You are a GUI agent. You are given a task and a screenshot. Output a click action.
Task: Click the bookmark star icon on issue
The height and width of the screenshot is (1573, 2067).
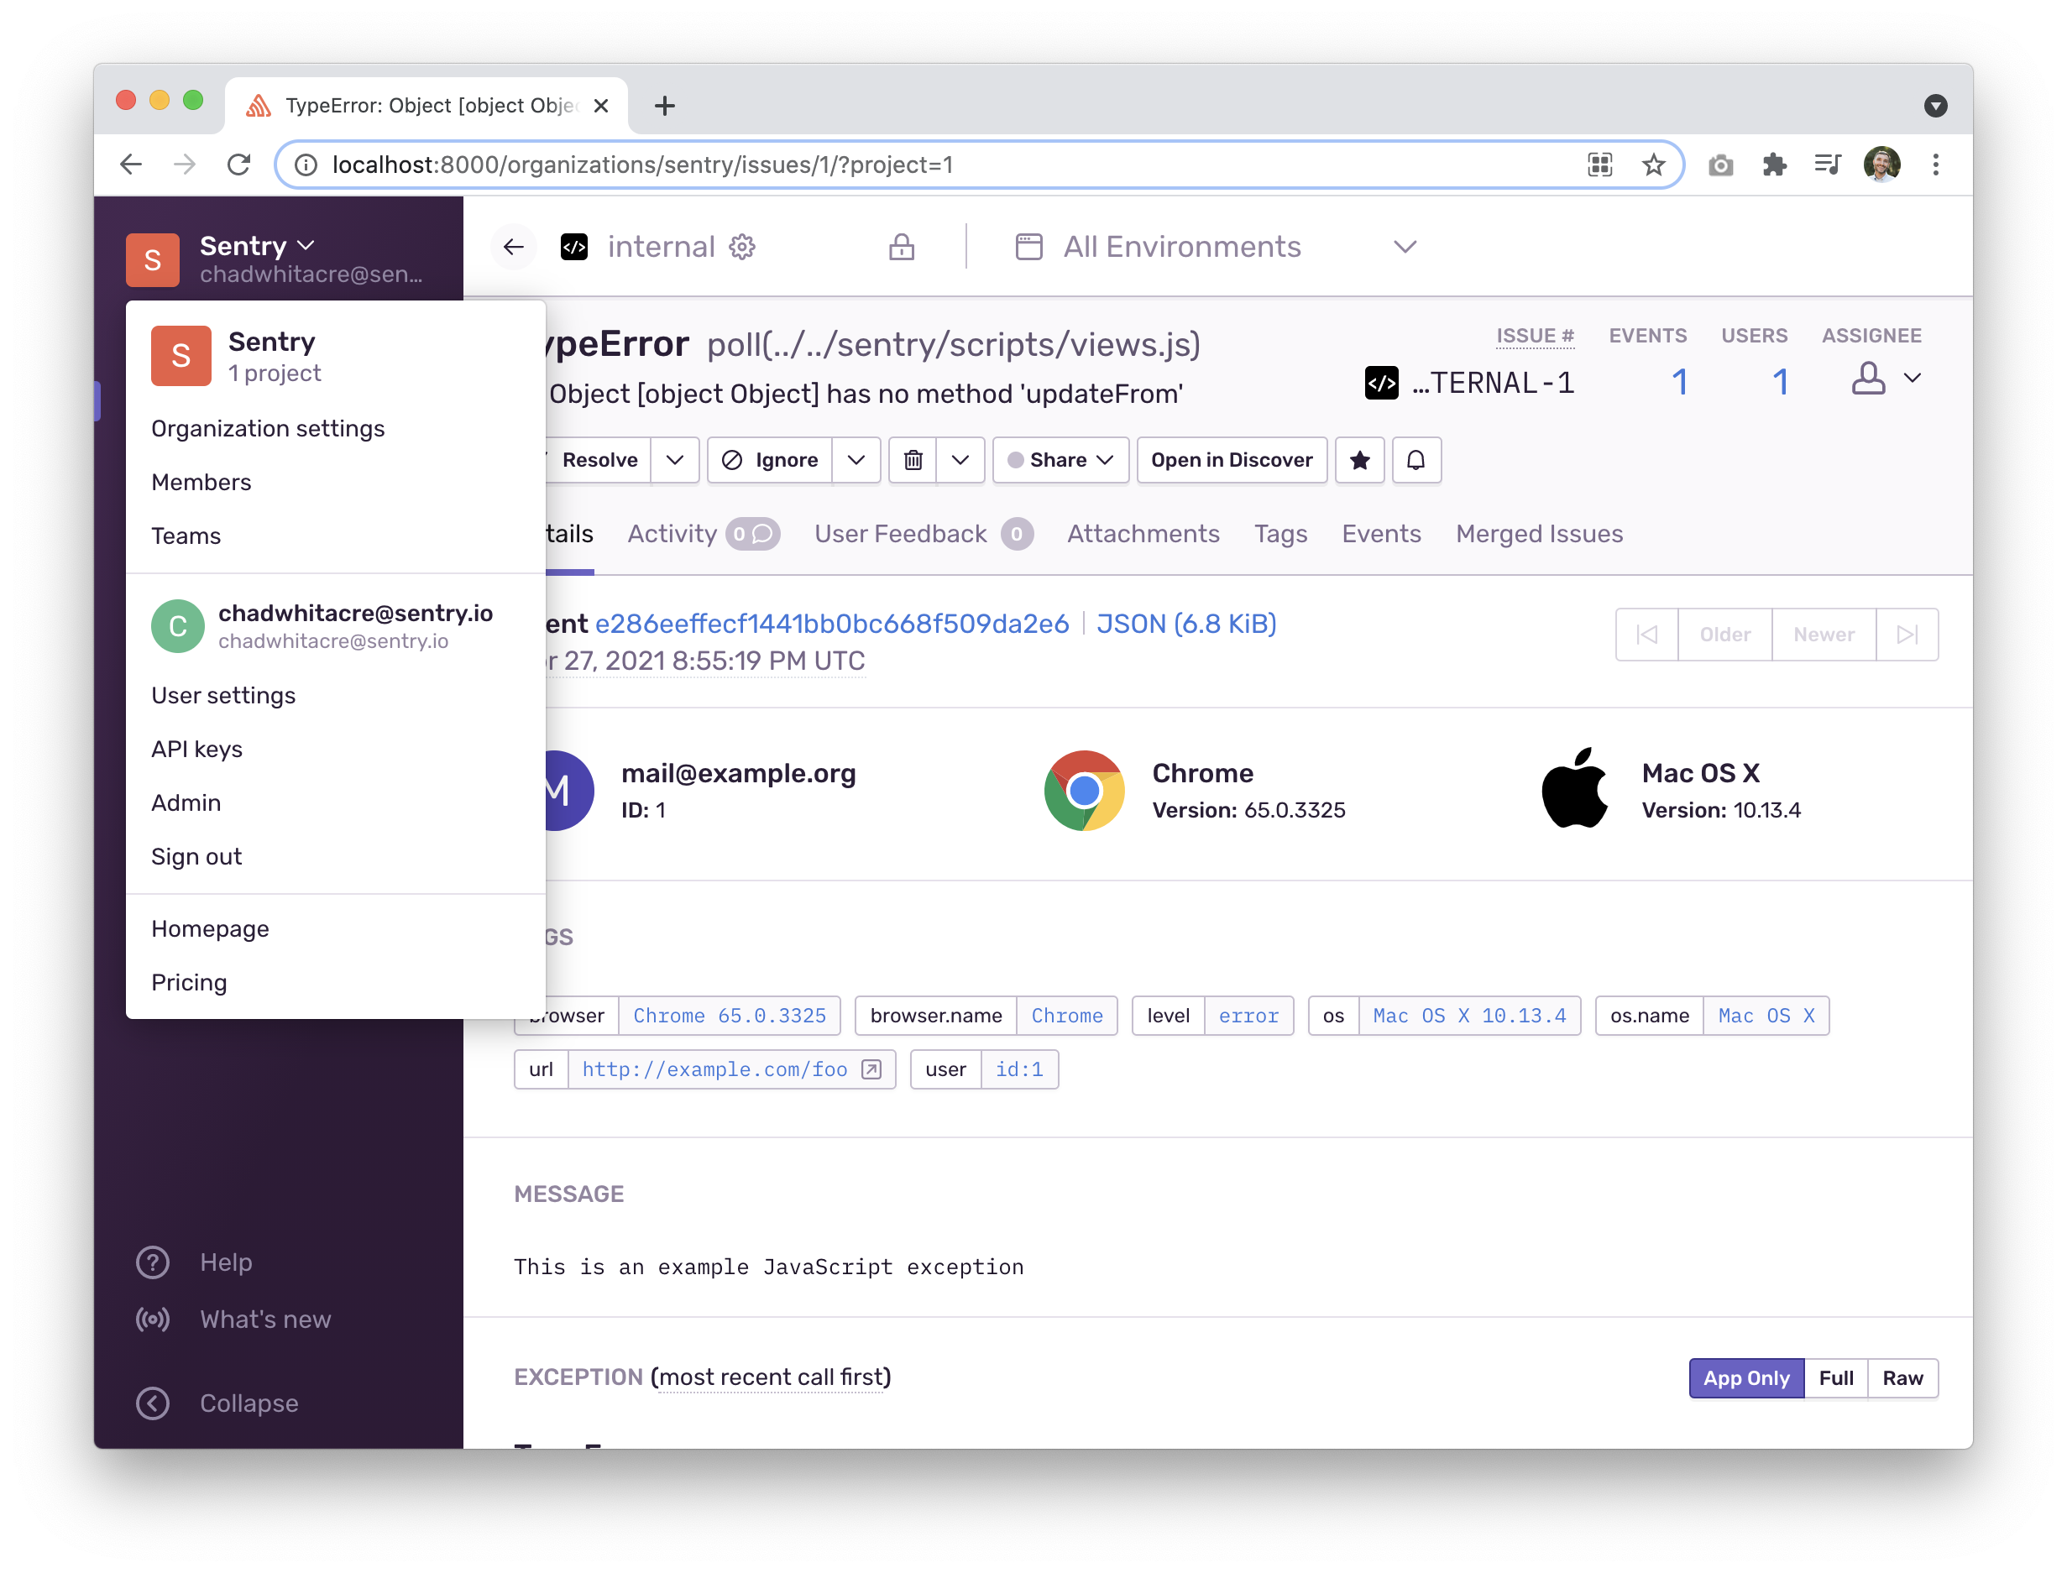[1359, 460]
